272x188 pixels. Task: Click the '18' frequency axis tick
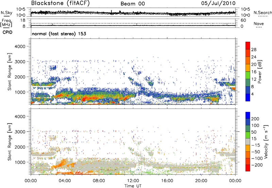pyautogui.click(x=22, y=20)
